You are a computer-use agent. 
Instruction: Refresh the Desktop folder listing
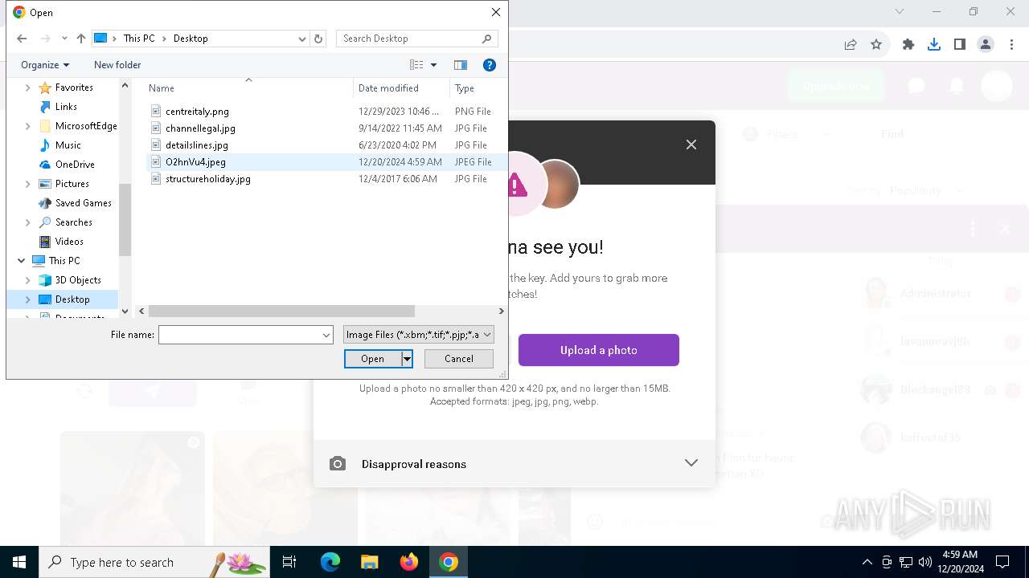318,39
